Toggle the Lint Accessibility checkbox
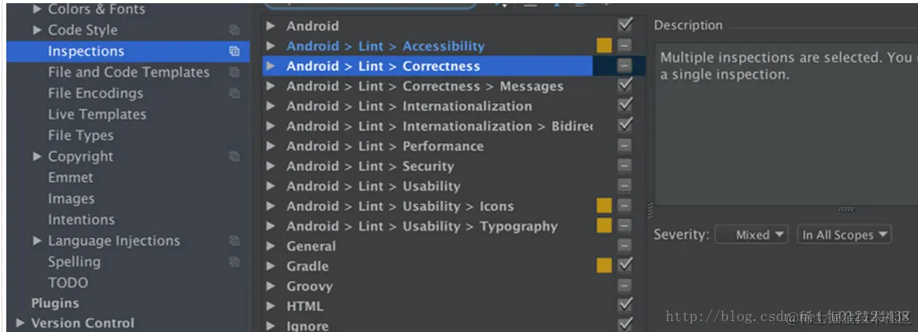The width and height of the screenshot is (918, 332). [624, 46]
